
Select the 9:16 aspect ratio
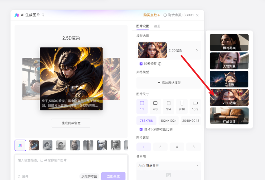[182, 106]
